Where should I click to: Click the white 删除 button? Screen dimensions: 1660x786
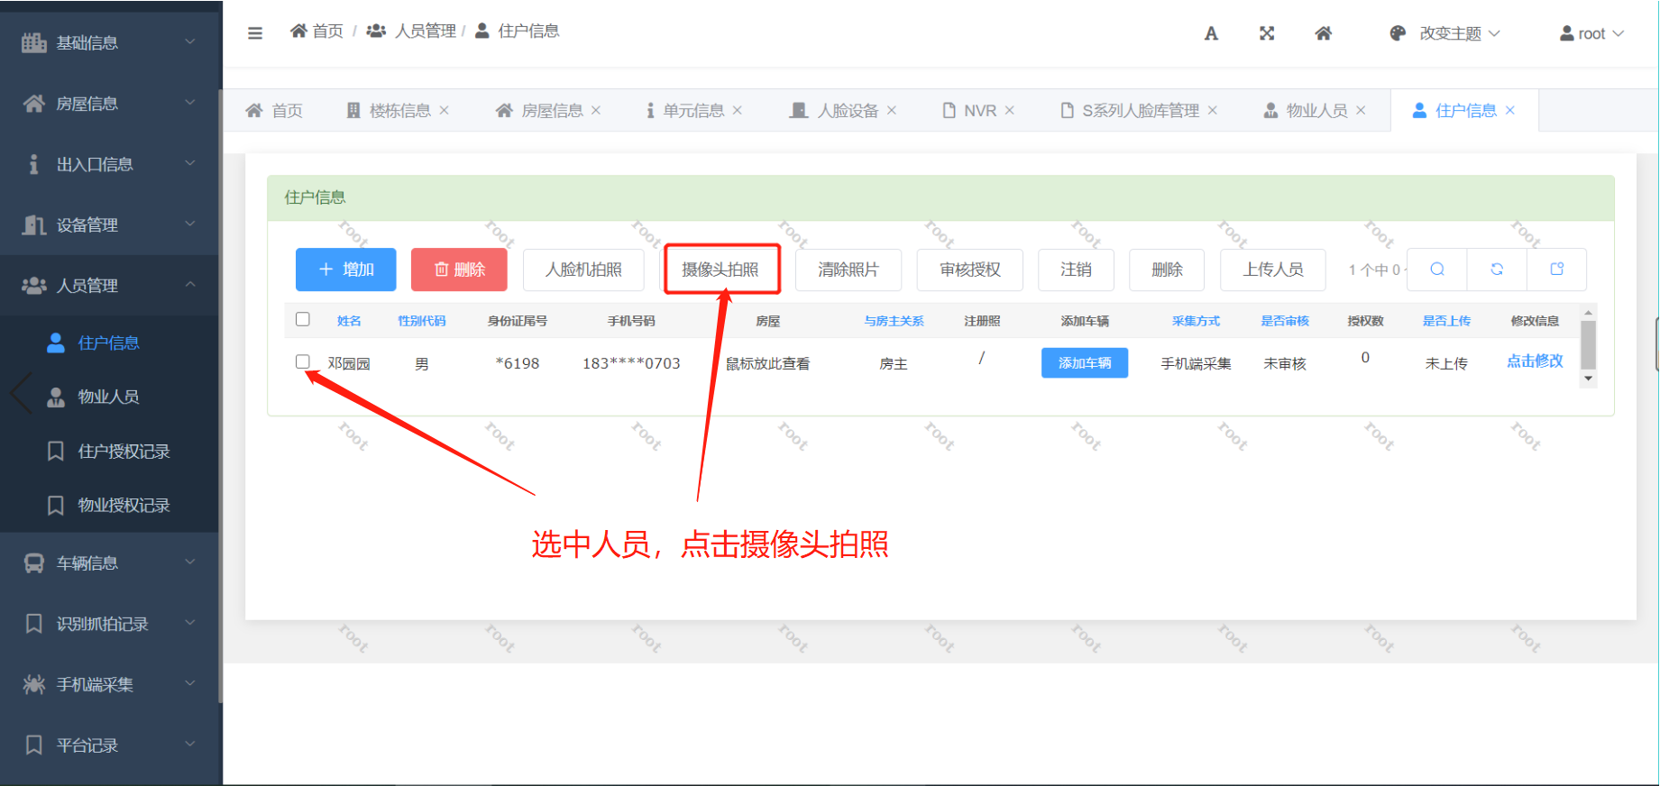coord(1167,270)
